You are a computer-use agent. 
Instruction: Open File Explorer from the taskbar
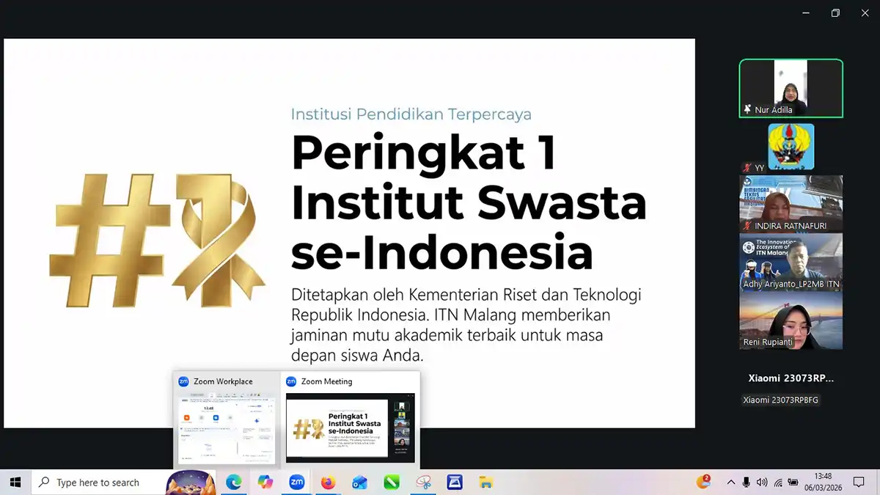485,483
